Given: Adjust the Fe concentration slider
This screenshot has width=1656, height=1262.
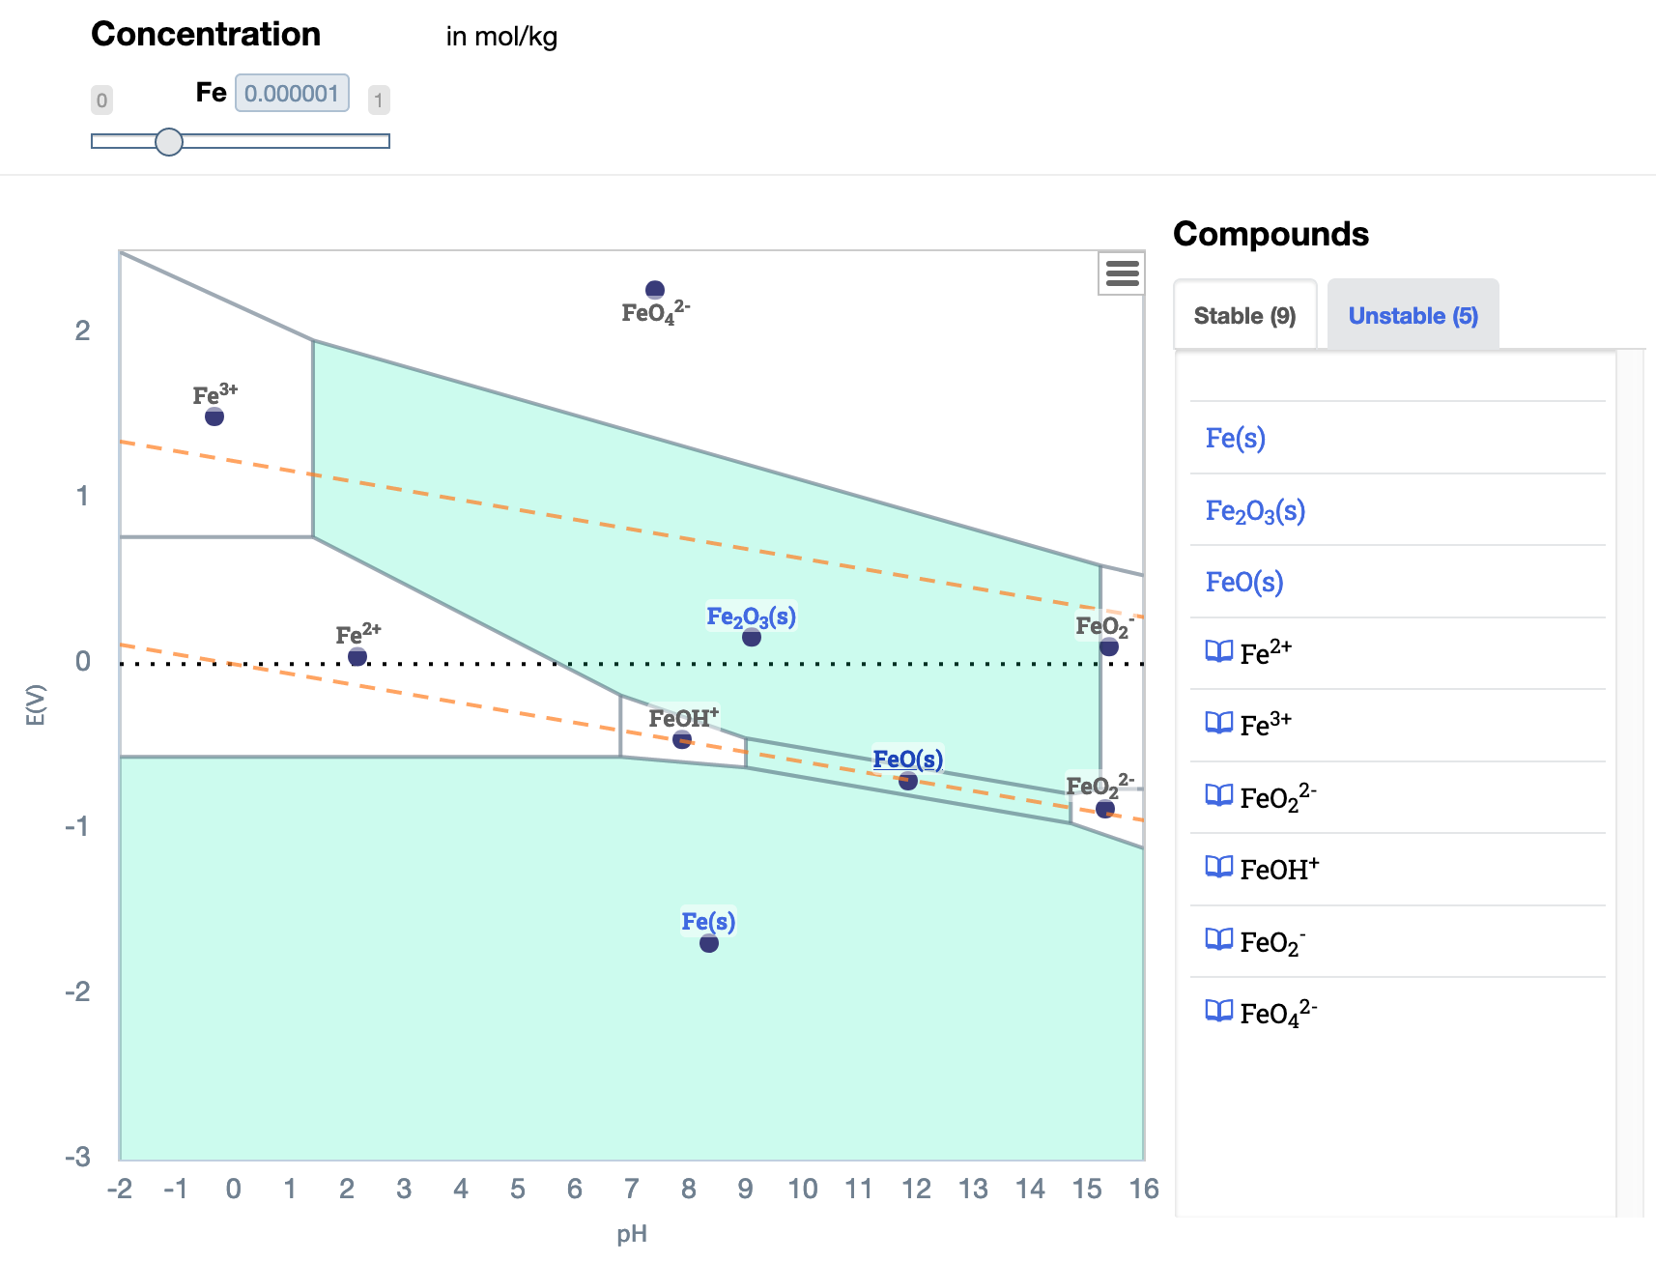Looking at the screenshot, I should click(171, 142).
